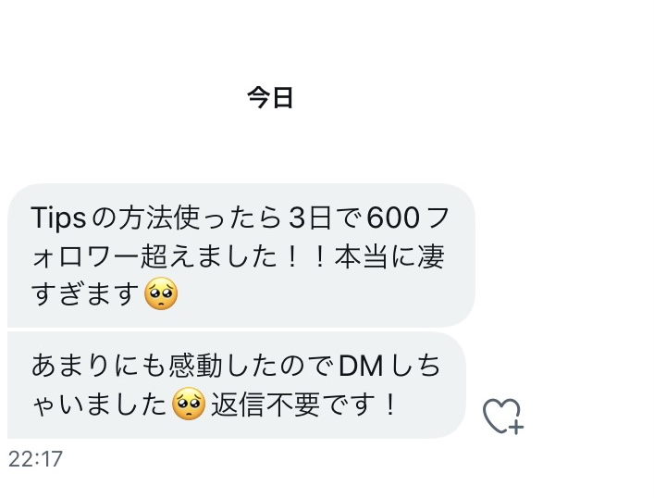Tap the pleading emoji before 返信不要です
The height and width of the screenshot is (498, 654).
tap(189, 404)
